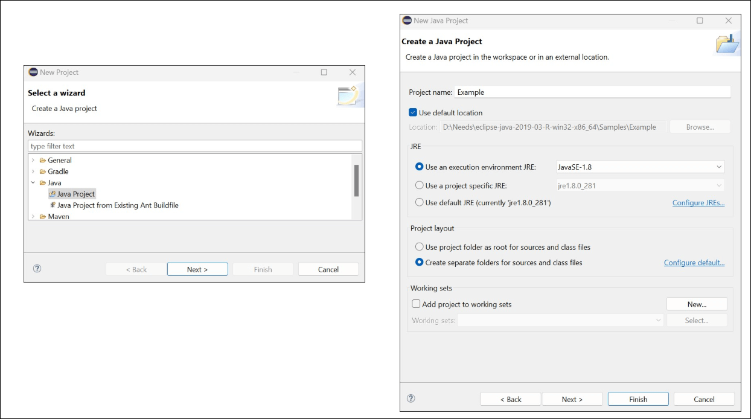
Task: Click the help icon in New Java Project dialog
Action: pos(411,398)
